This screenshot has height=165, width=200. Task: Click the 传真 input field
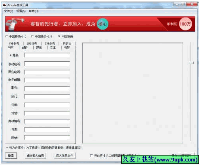coord(47,130)
